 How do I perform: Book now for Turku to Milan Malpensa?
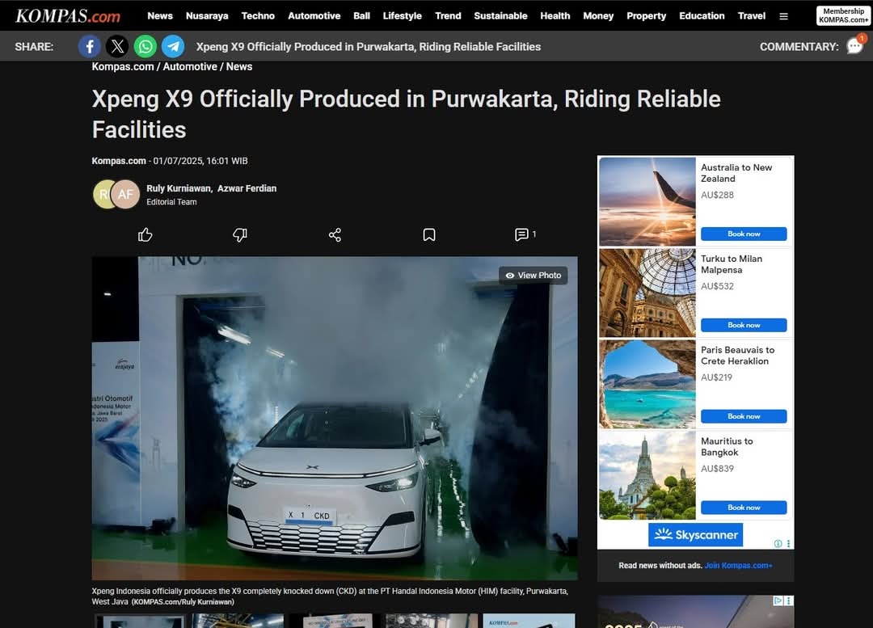point(744,325)
